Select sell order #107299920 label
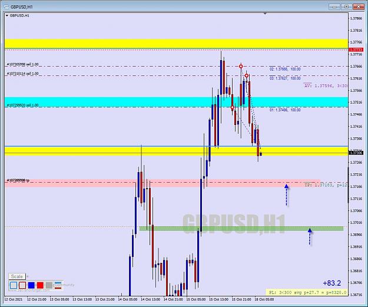Screen dimensions: 368x307 23,105
